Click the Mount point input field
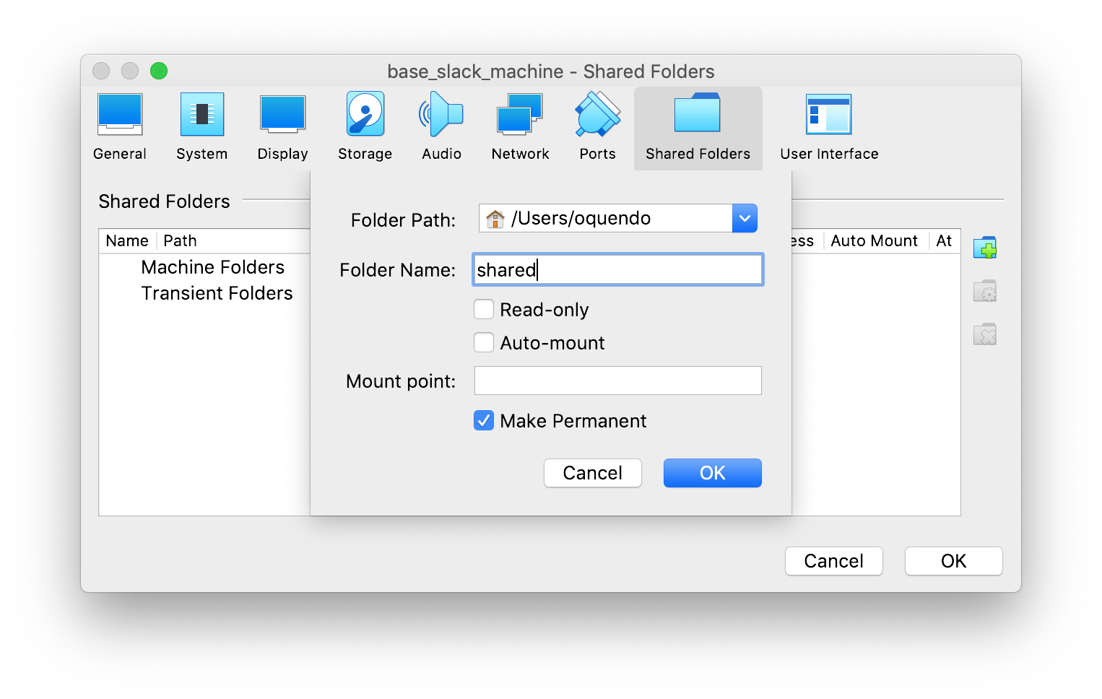 618,381
